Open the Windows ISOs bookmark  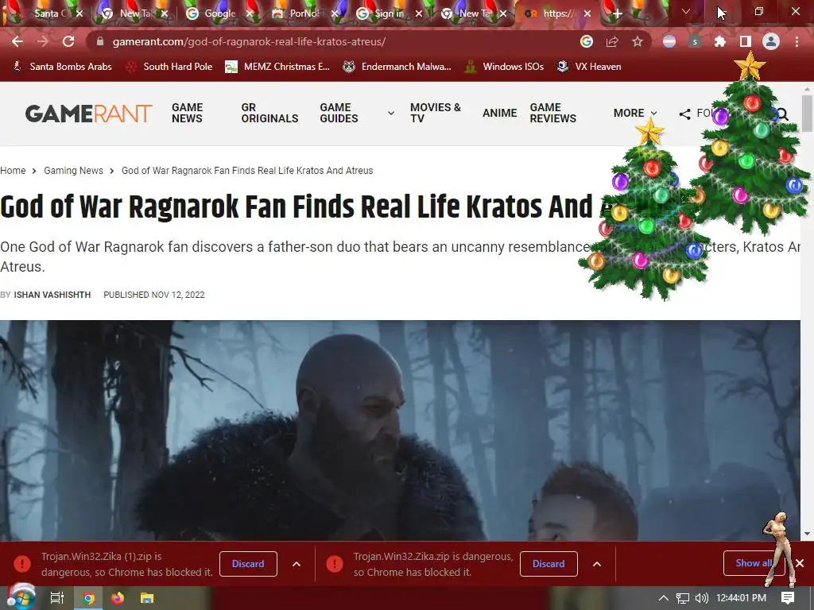point(505,67)
